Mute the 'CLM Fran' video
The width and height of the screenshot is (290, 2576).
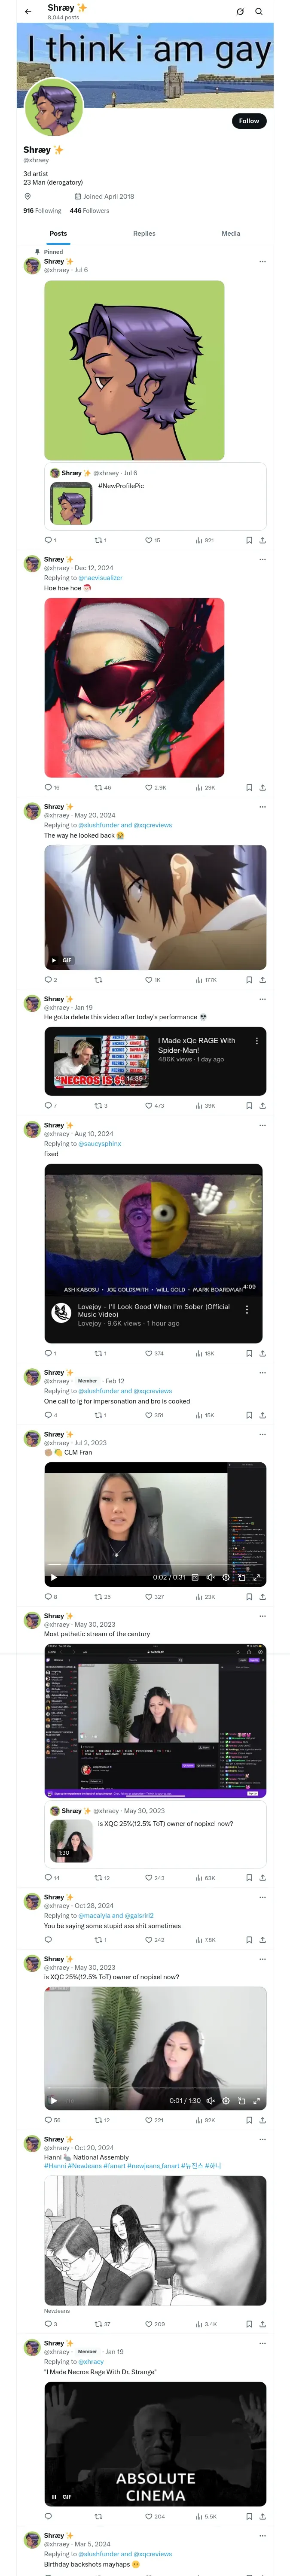point(210,1577)
